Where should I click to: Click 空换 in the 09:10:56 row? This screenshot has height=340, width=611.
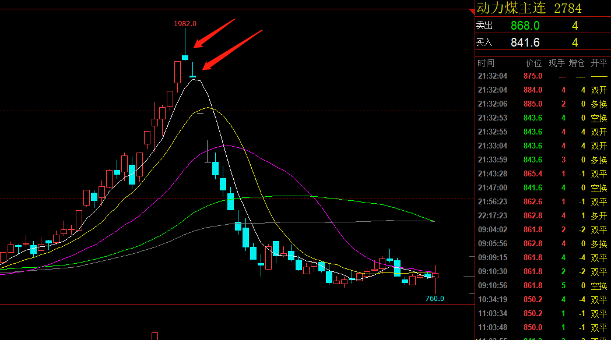(599, 286)
